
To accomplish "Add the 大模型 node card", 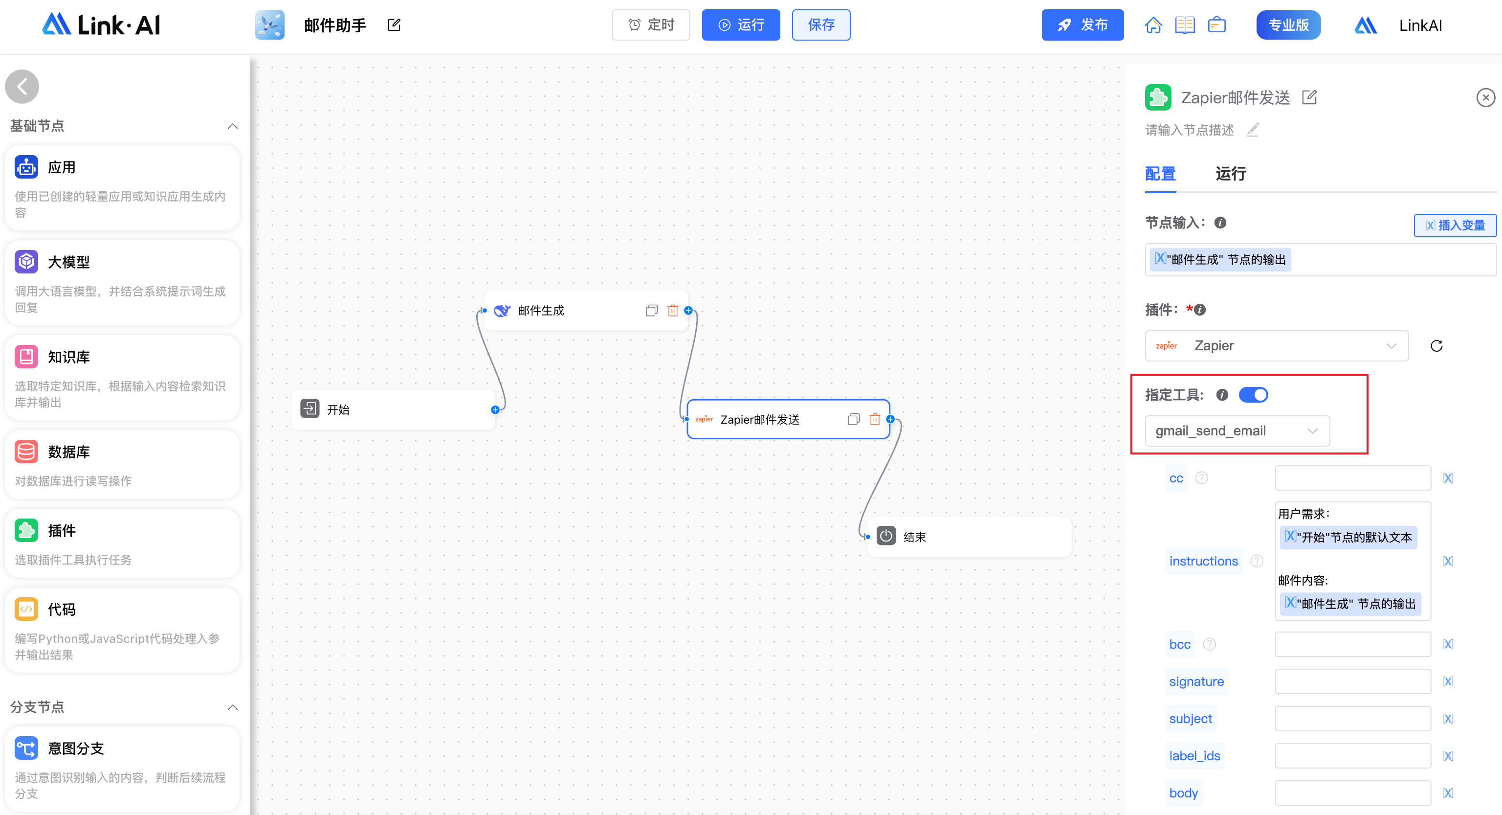I will (122, 282).
